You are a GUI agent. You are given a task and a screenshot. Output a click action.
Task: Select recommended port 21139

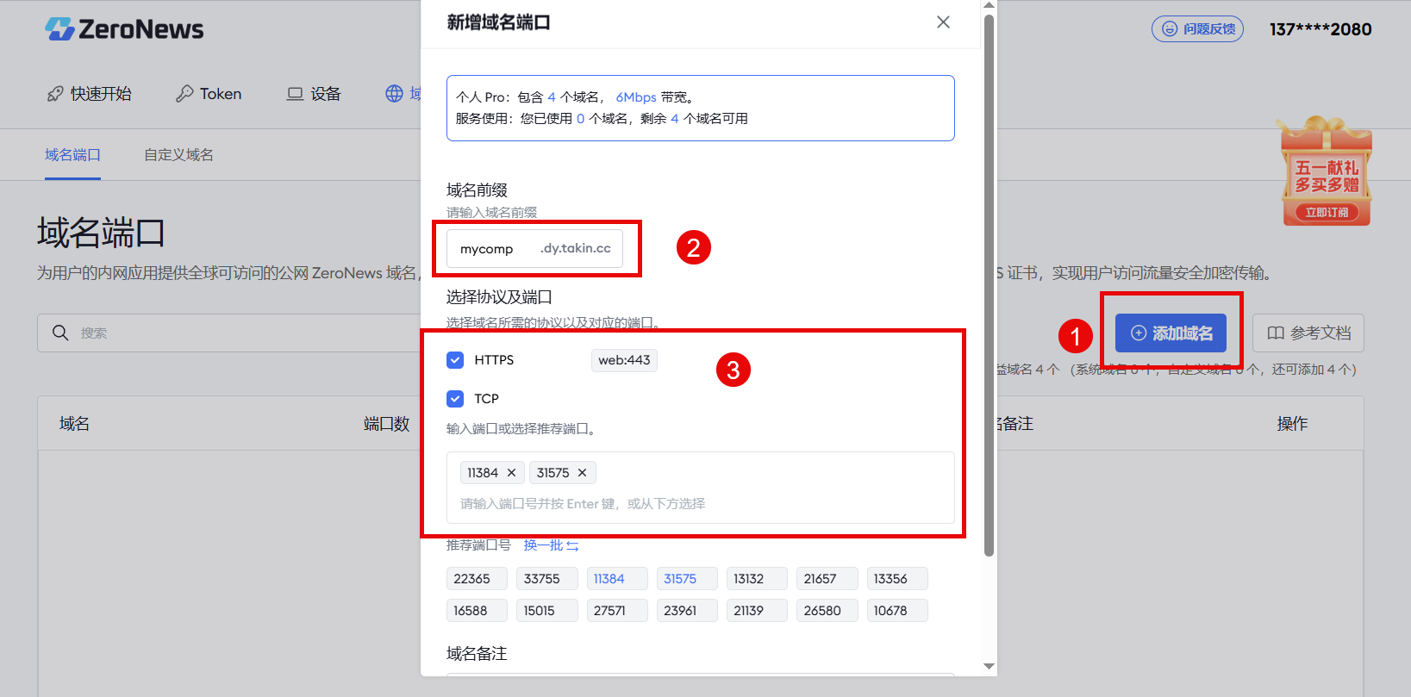[757, 611]
